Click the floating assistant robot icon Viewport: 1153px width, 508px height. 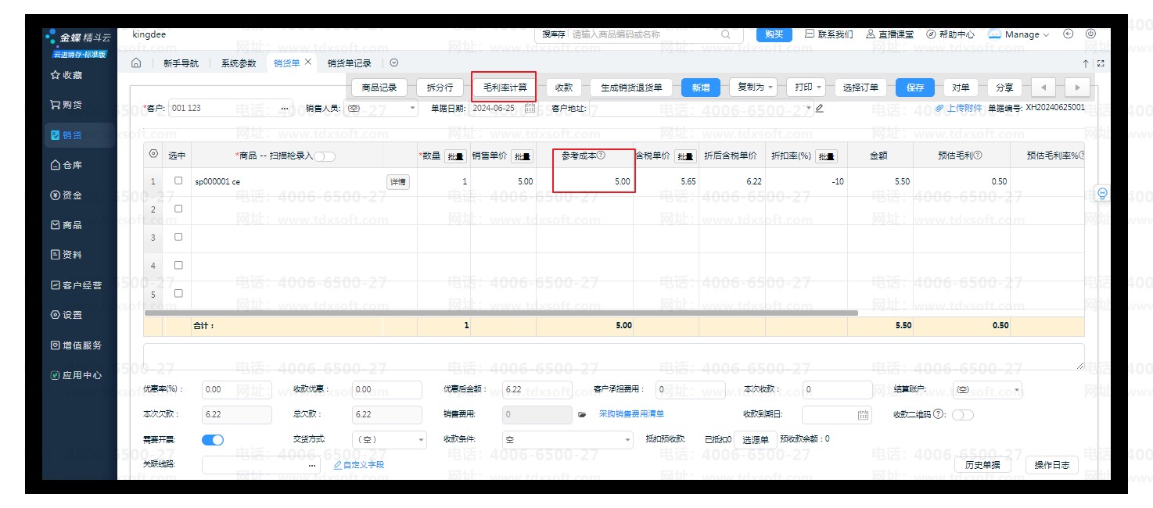coord(1103,193)
